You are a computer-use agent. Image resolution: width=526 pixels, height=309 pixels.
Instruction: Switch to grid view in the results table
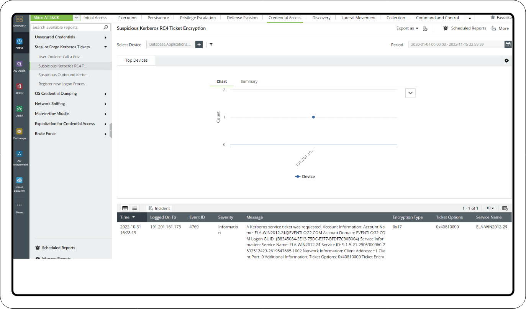[125, 208]
